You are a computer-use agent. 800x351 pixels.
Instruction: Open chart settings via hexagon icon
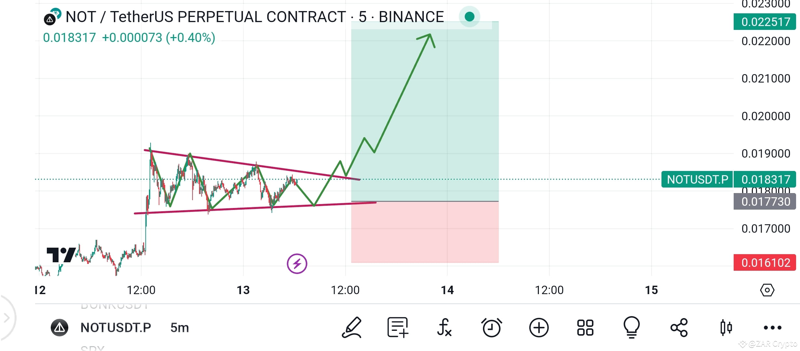(767, 290)
